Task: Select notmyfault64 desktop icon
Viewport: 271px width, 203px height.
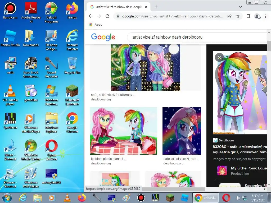Action: coord(51,176)
